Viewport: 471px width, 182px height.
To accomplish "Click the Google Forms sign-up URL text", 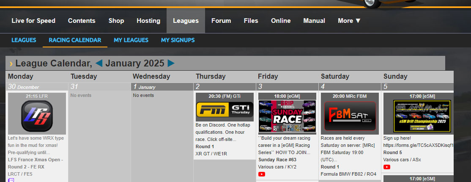I will (419, 145).
